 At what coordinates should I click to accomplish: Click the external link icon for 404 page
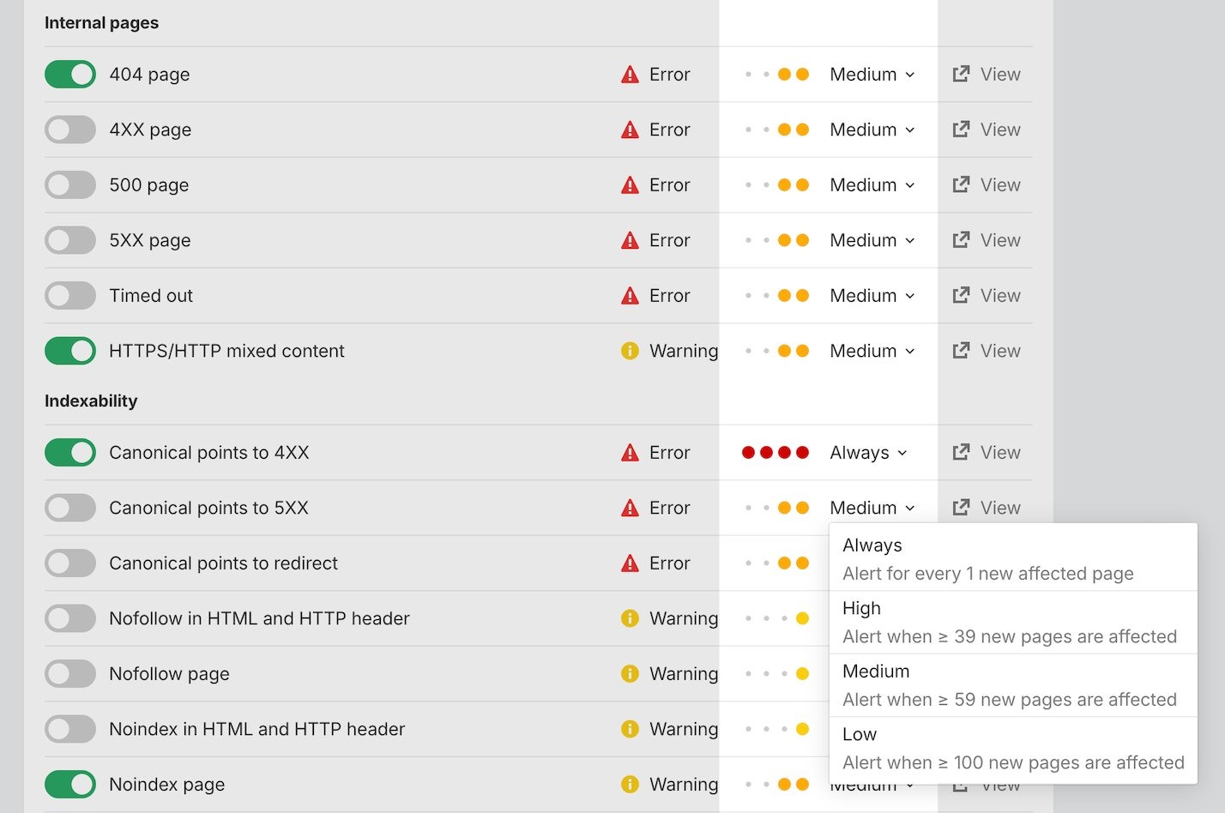[961, 75]
